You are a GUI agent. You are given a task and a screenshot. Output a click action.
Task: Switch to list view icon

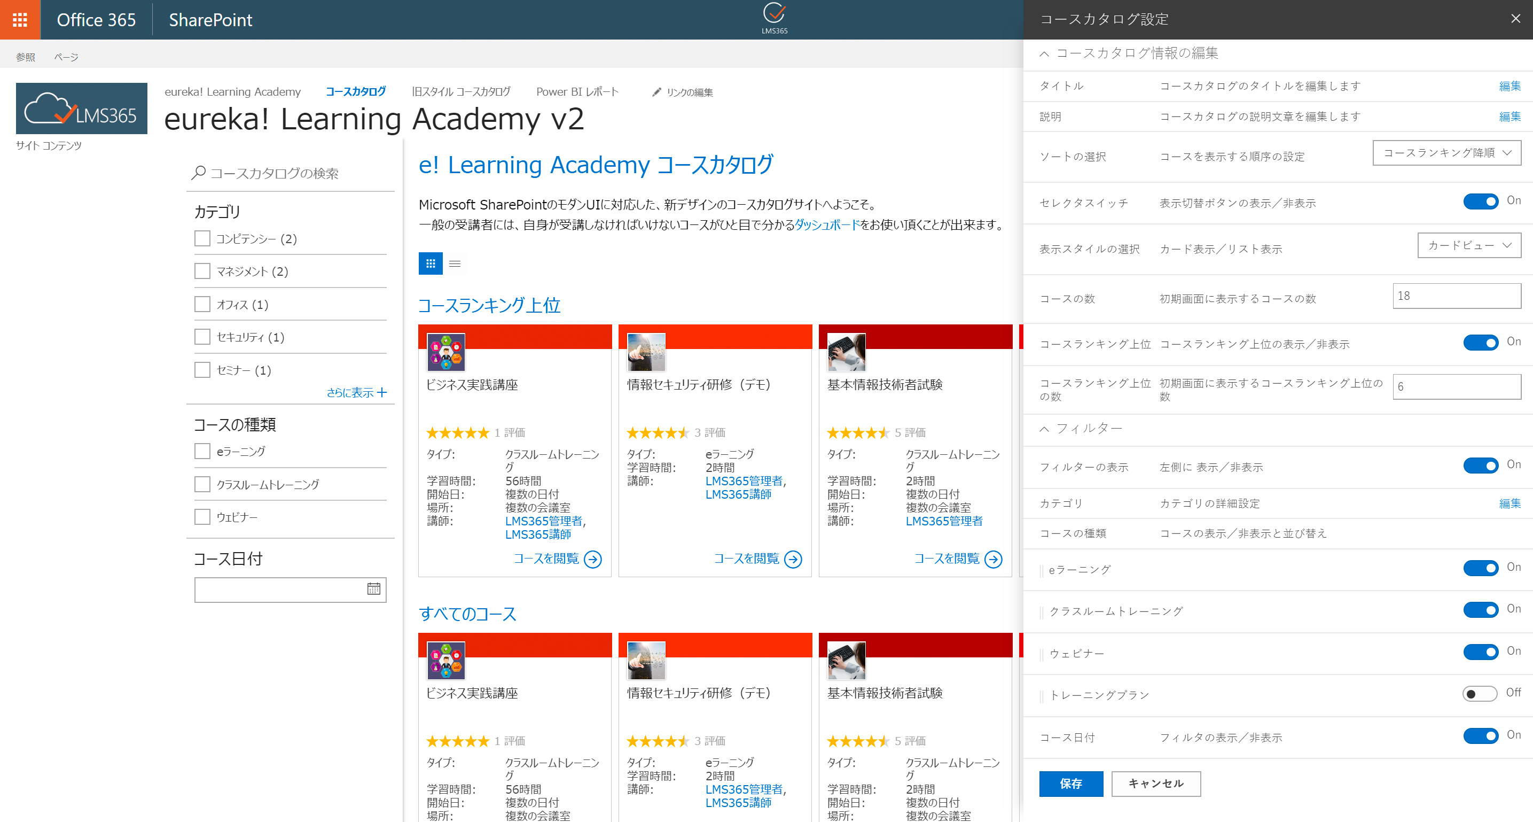point(455,263)
